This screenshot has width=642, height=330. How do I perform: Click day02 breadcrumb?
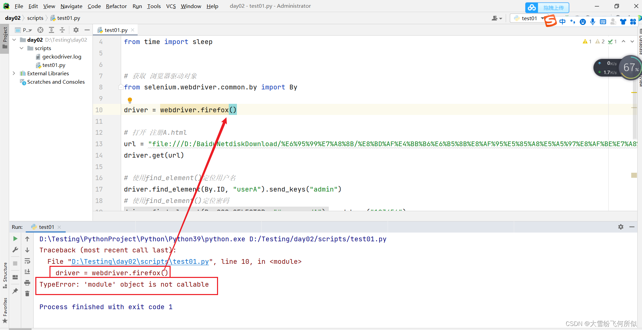[x=13, y=18]
